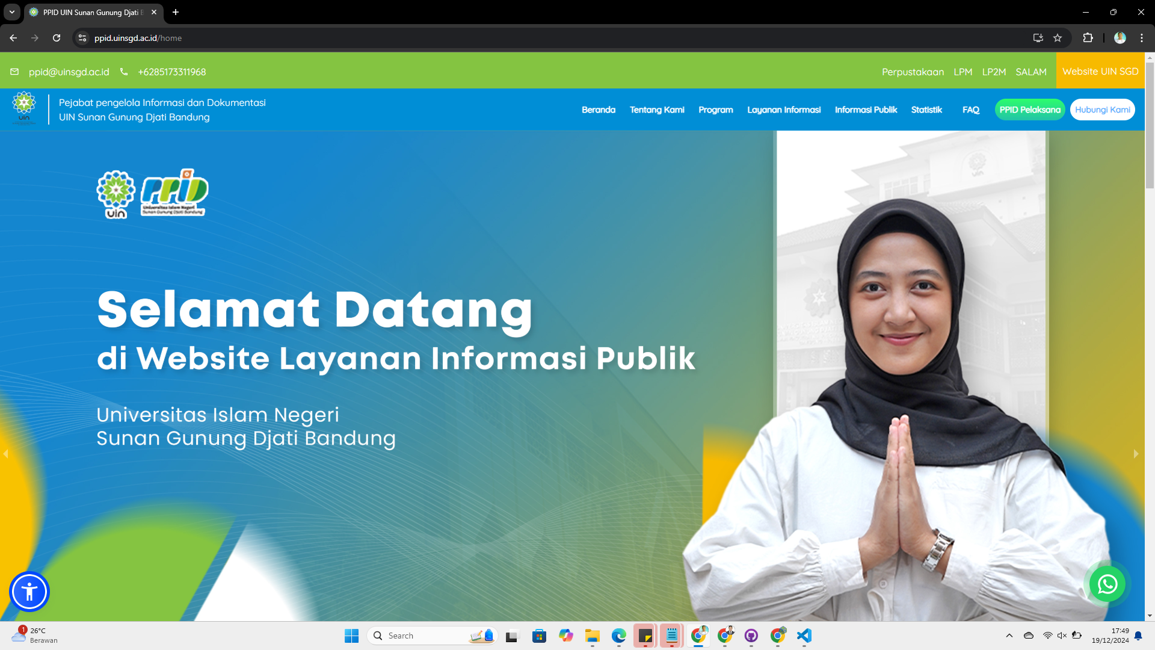Open Sticky Notes from the taskbar
This screenshot has width=1155, height=650.
click(645, 636)
